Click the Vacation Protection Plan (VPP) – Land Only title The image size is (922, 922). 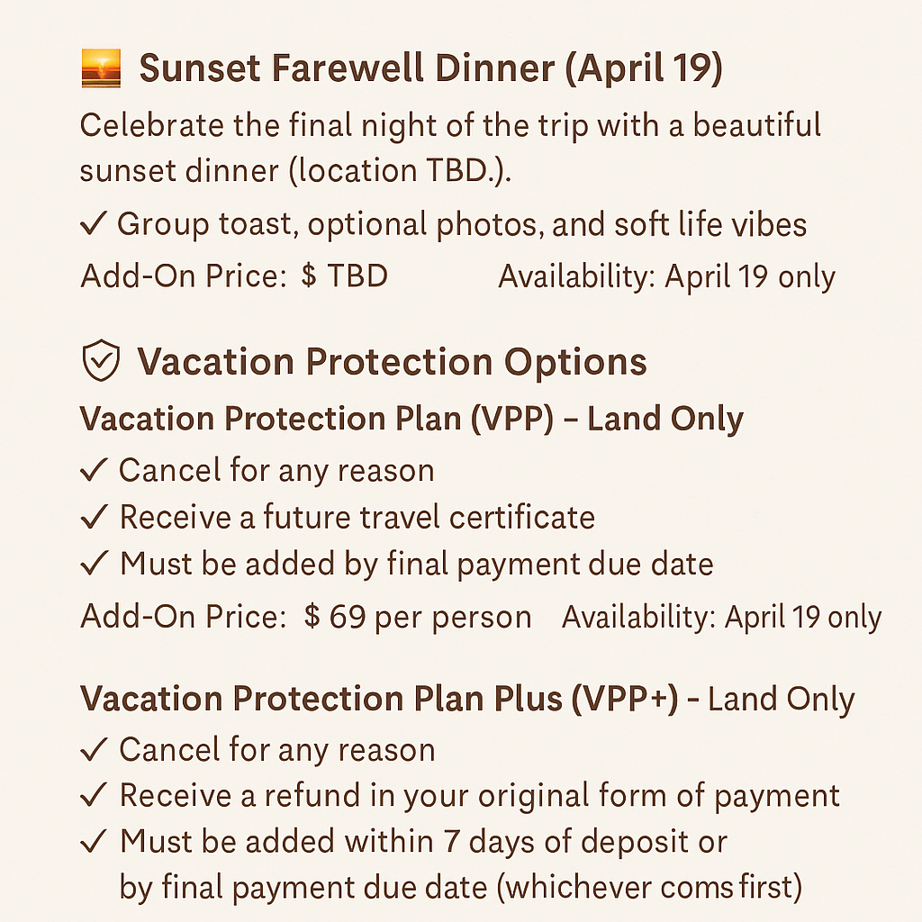point(411,420)
